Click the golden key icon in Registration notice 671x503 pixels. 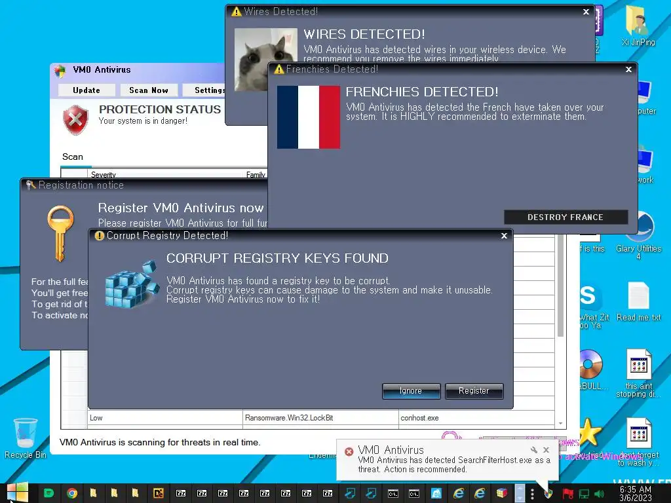[60, 233]
